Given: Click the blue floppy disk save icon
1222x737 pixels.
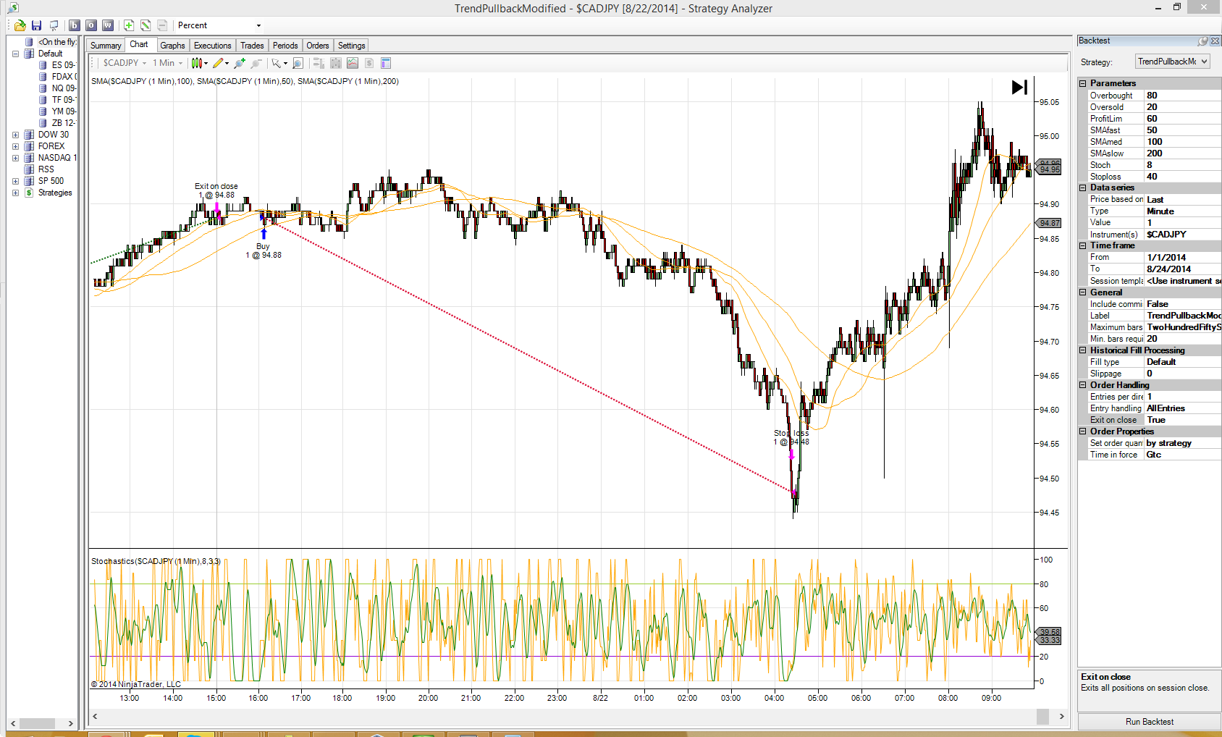Looking at the screenshot, I should click(x=36, y=25).
